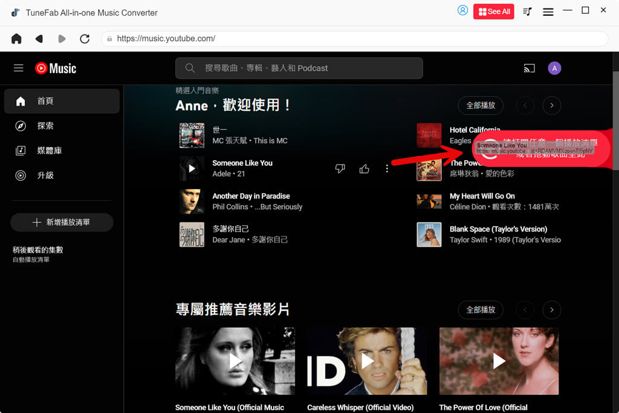Click the My Heart Will Go On thumbnail
The height and width of the screenshot is (413, 619).
pos(429,201)
